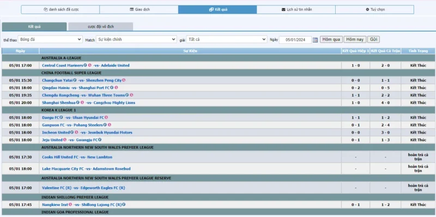
Task: Open the calendar date picker icon
Action: [x=315, y=40]
